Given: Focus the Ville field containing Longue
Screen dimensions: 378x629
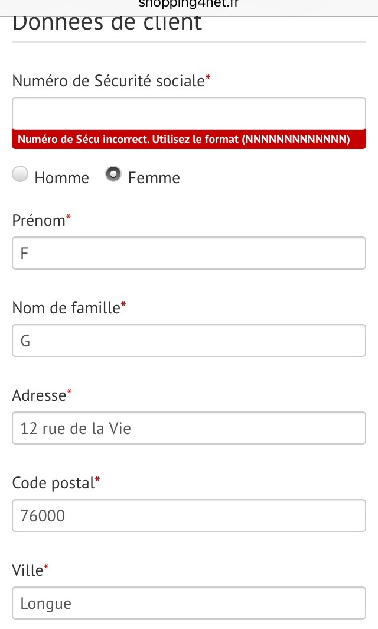Looking at the screenshot, I should 189,603.
